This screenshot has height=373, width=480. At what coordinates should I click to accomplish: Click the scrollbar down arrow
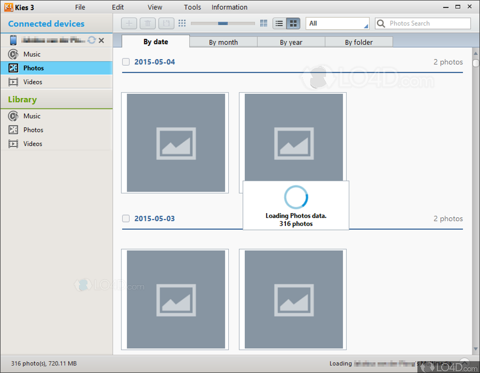[x=476, y=349]
